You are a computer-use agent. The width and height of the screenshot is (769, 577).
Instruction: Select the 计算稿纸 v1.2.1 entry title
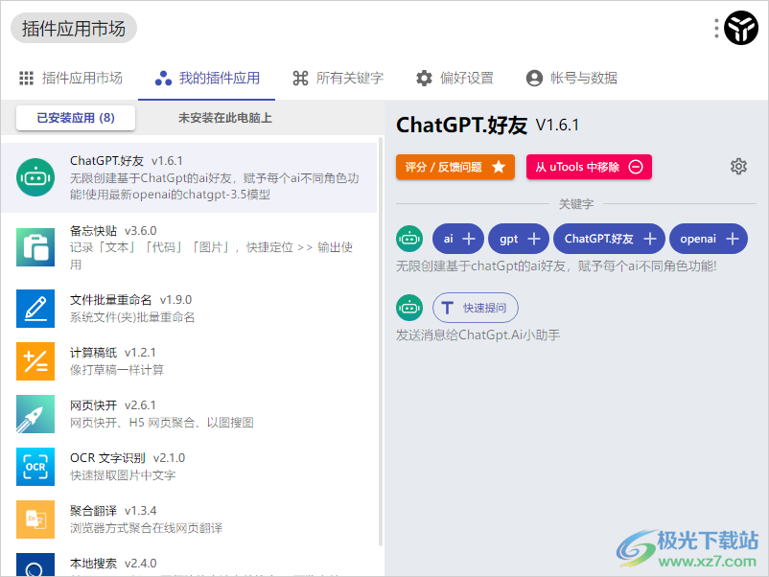pyautogui.click(x=113, y=353)
